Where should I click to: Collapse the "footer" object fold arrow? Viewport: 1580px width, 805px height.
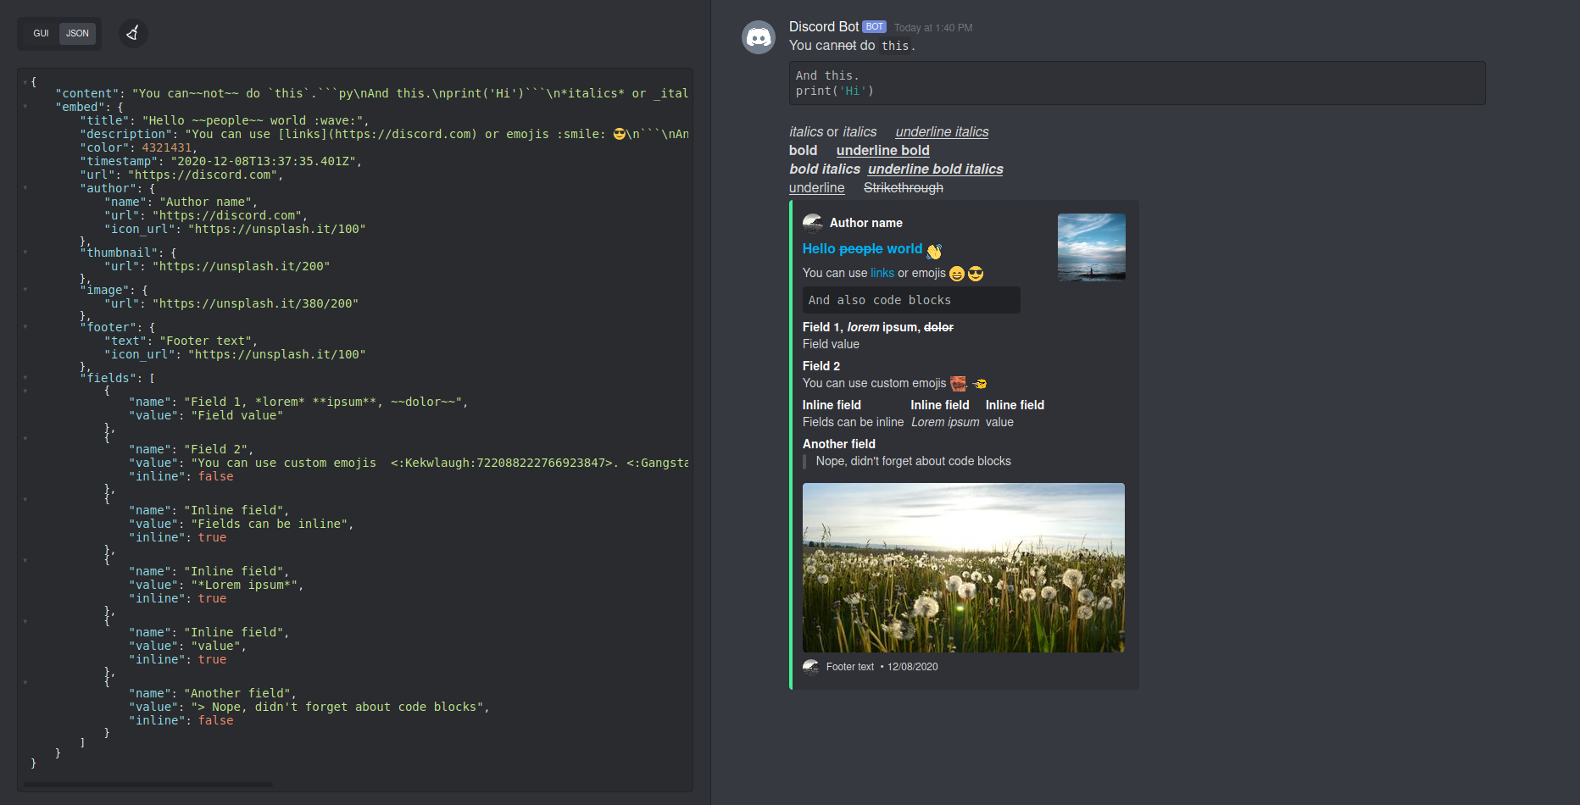click(25, 327)
